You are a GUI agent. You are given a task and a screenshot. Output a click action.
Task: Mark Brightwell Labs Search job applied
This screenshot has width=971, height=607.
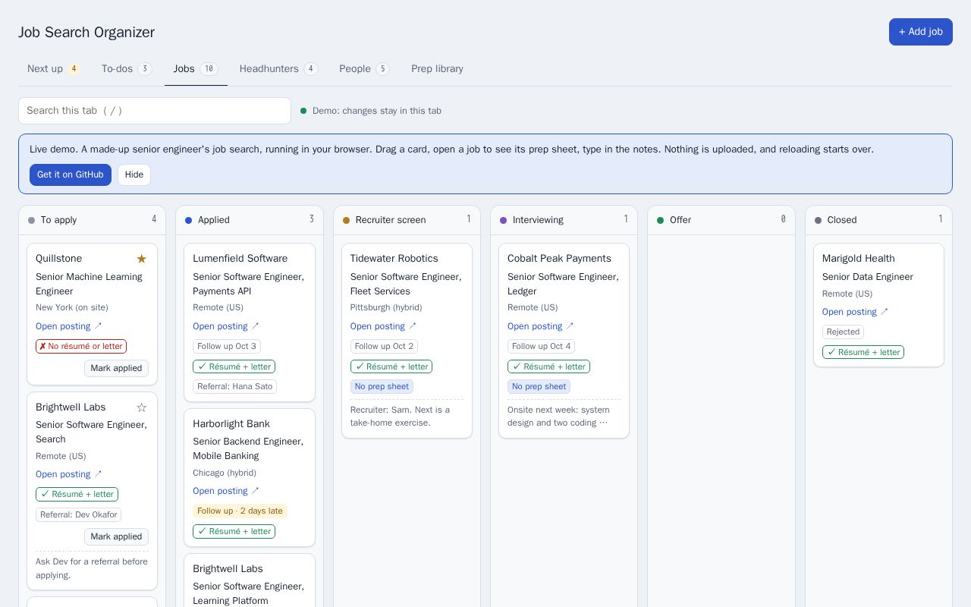tap(116, 536)
